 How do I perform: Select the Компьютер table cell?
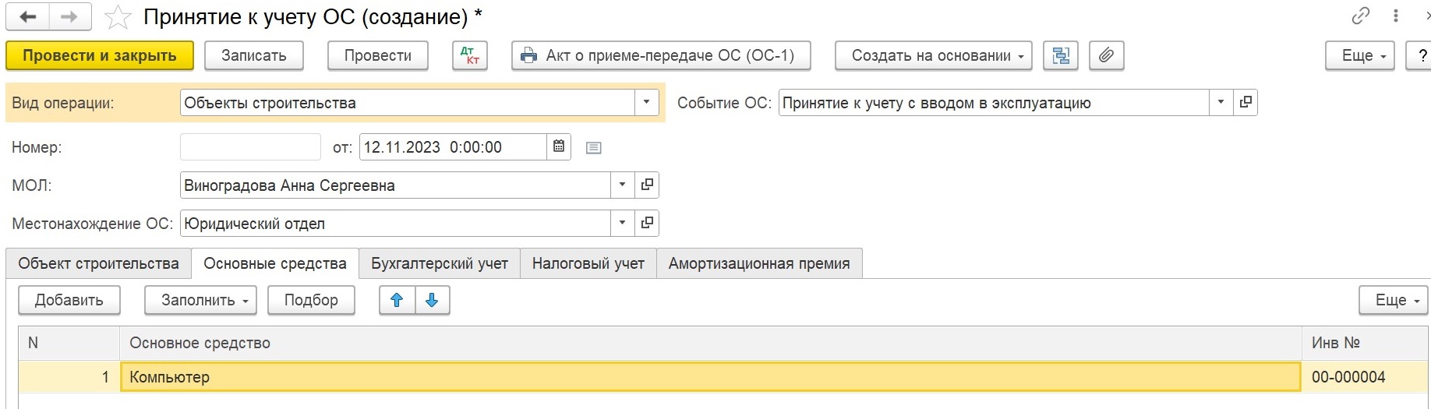(x=711, y=377)
